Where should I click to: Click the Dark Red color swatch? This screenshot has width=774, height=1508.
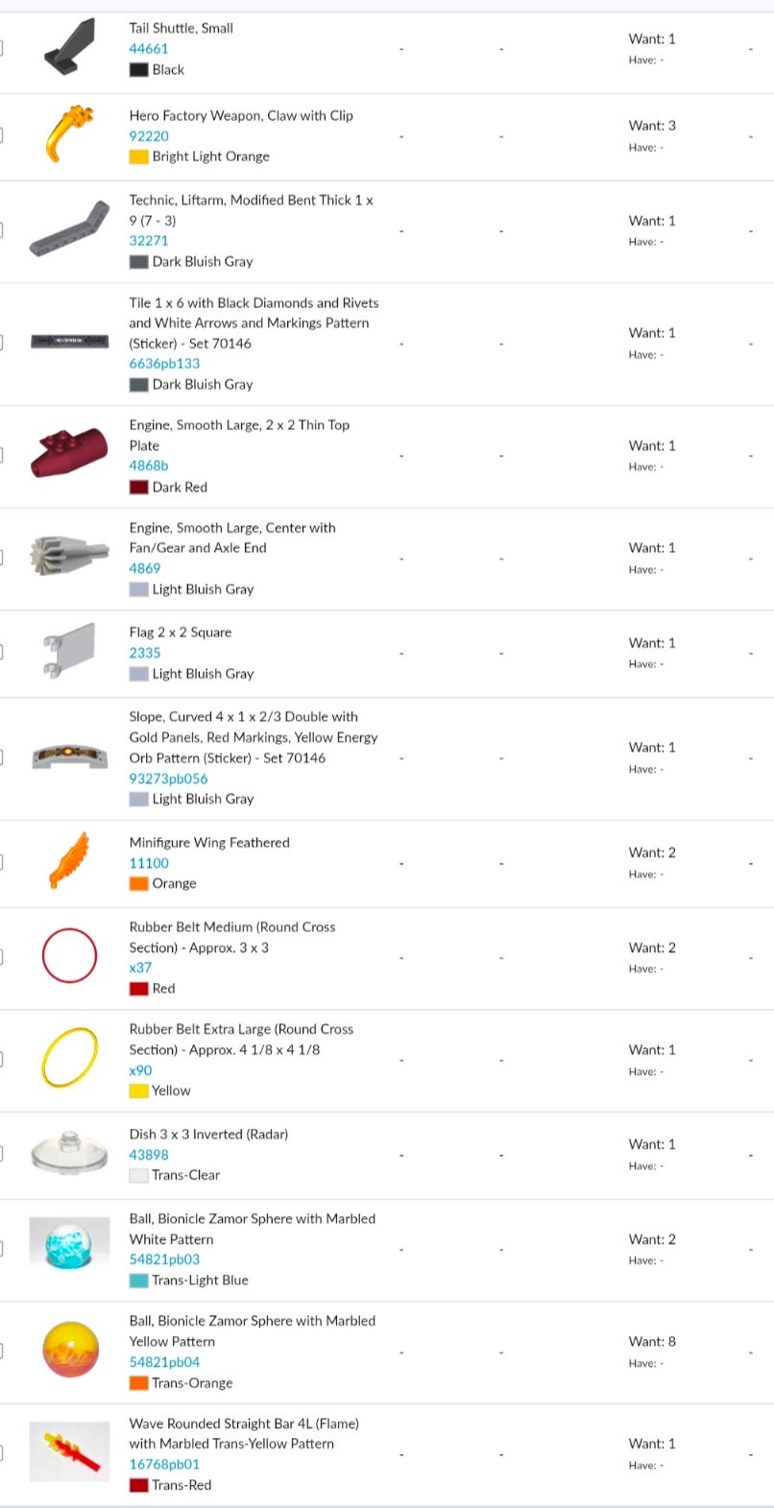pos(139,488)
